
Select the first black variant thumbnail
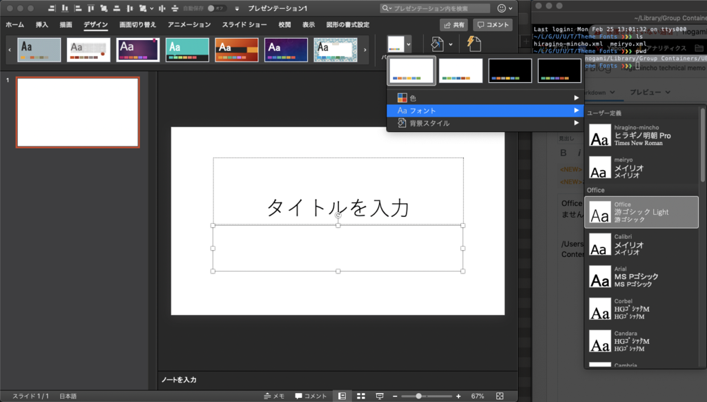(x=510, y=70)
